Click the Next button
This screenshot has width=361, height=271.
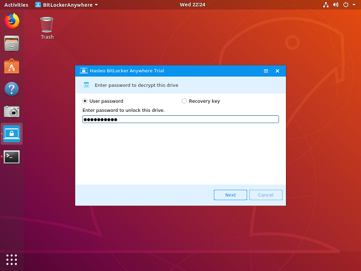click(230, 195)
